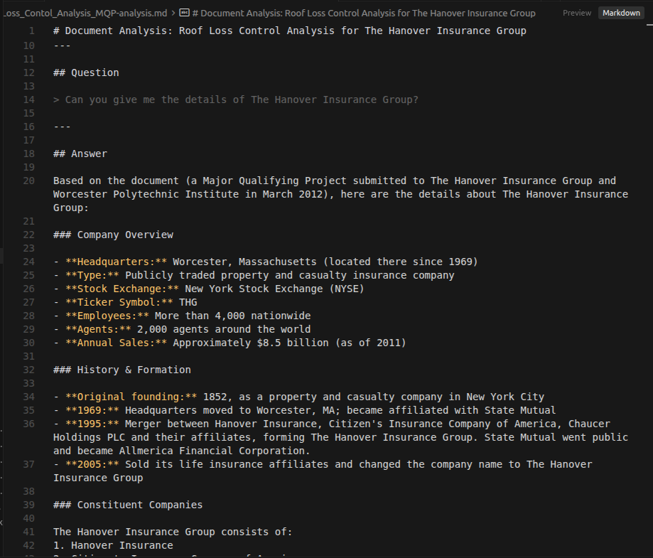
Task: Click the 'THG' ticker value
Action: 188,302
